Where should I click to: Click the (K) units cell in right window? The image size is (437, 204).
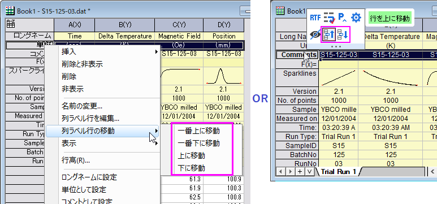(x=391, y=46)
